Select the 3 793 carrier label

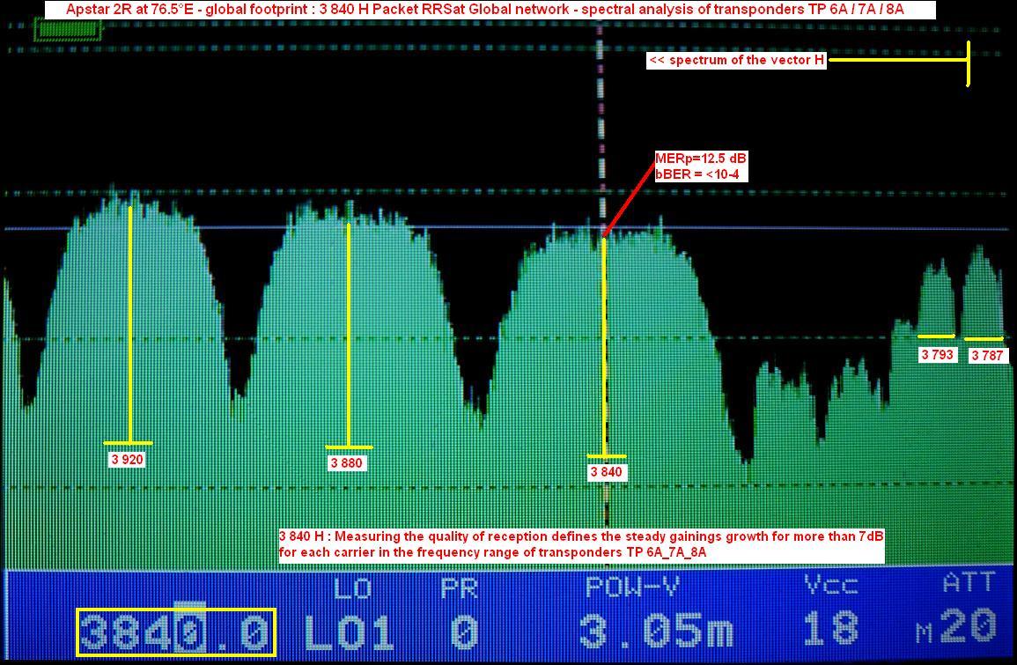coord(937,355)
